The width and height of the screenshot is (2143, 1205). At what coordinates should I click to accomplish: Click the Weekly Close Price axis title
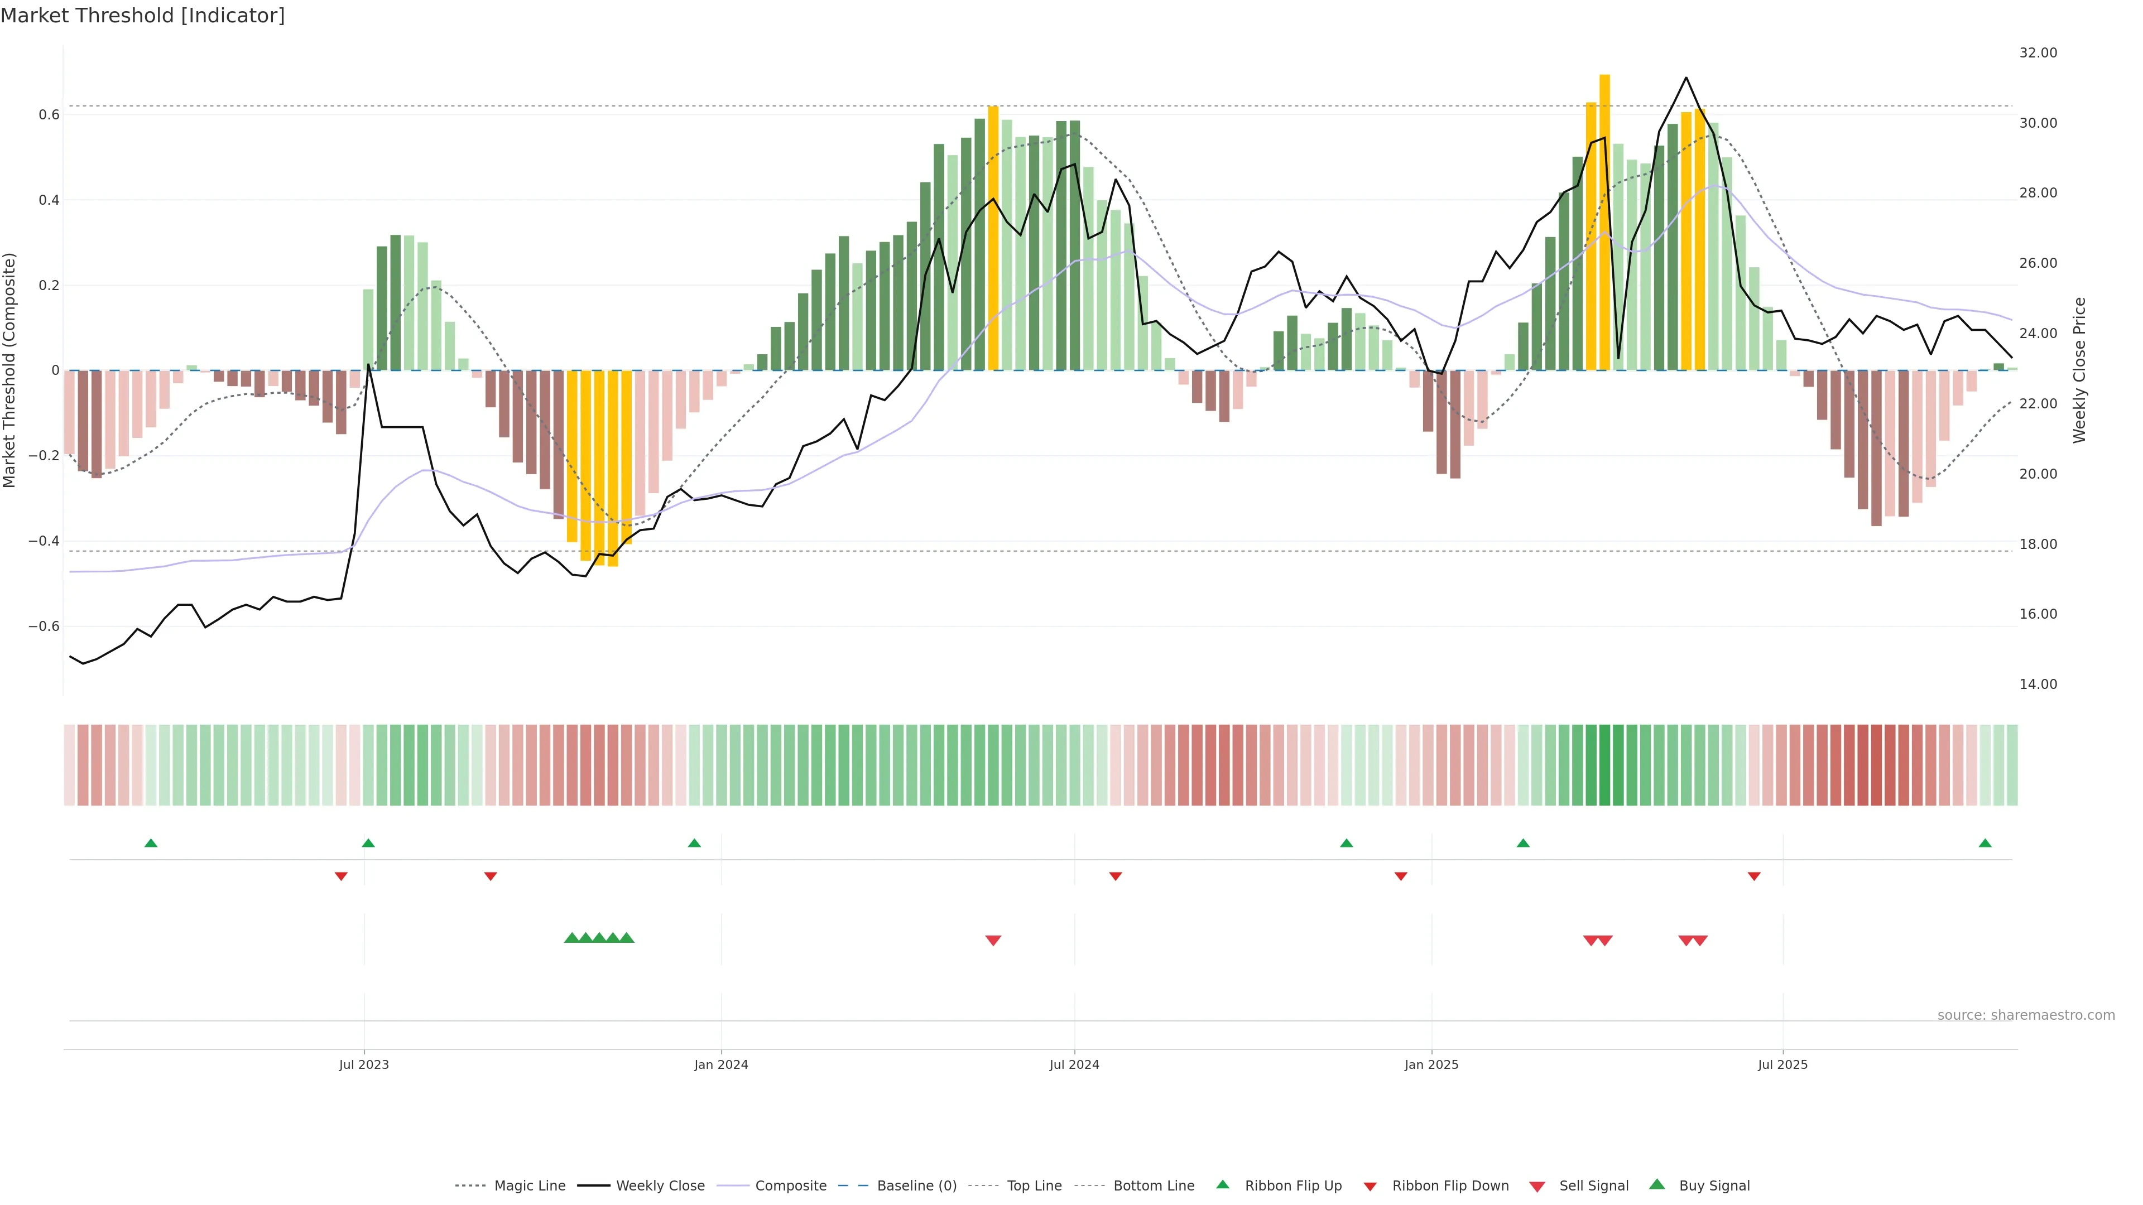(x=2079, y=370)
